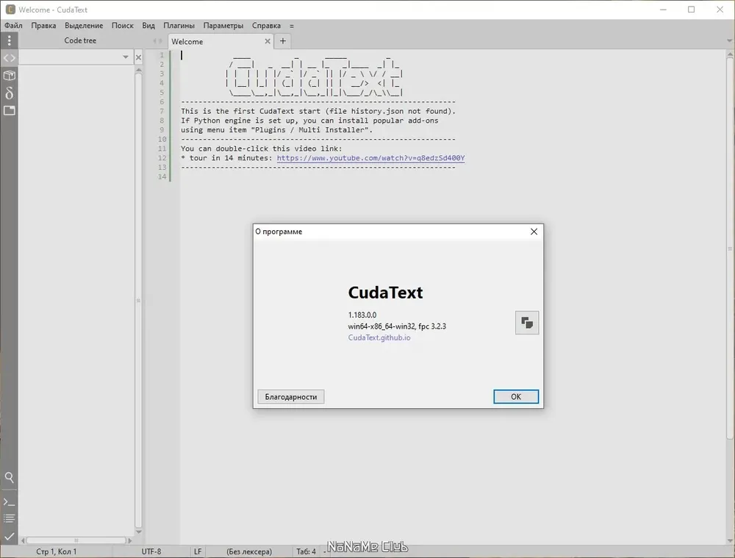Screen dimensions: 735x558
Task: Open the Выделение menu
Action: click(84, 26)
